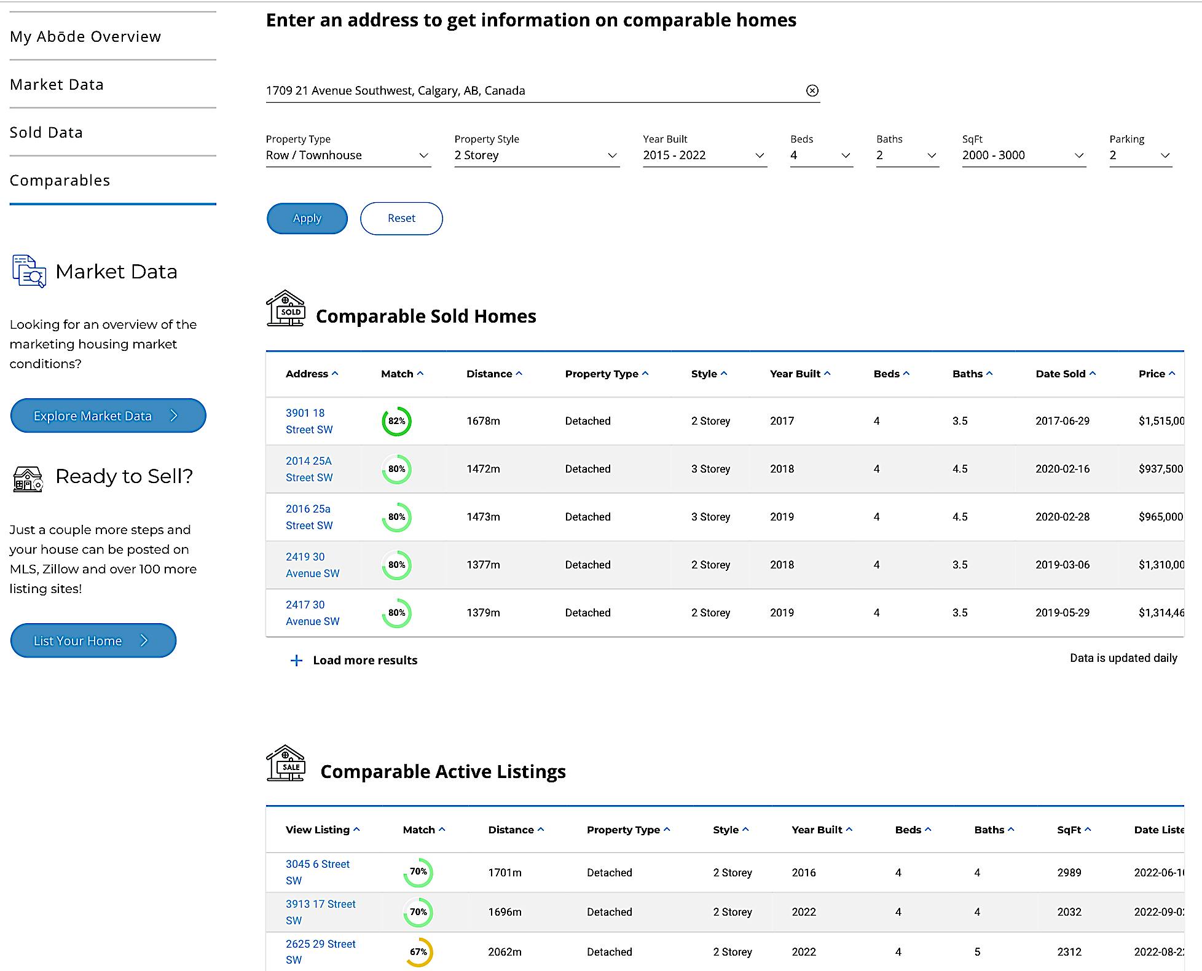The height and width of the screenshot is (971, 1202).
Task: Open the Property Type dropdown
Action: point(348,155)
